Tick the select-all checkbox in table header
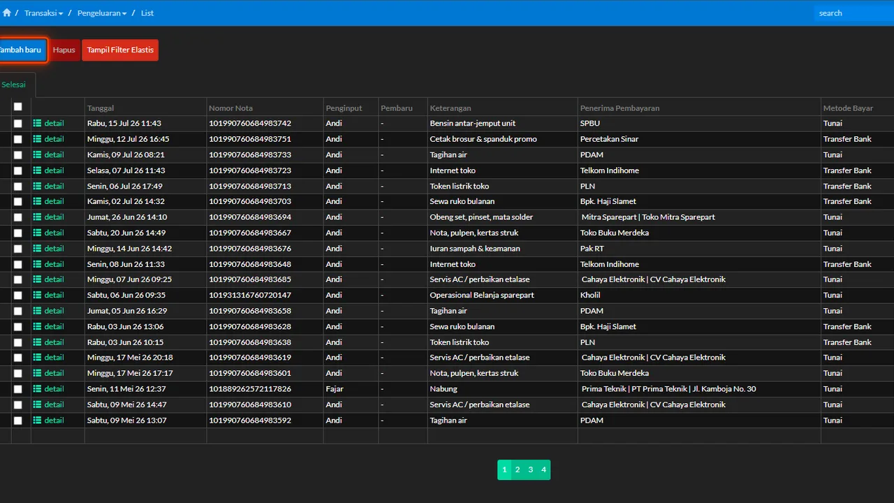Screen dimensions: 894x503 click(x=18, y=107)
